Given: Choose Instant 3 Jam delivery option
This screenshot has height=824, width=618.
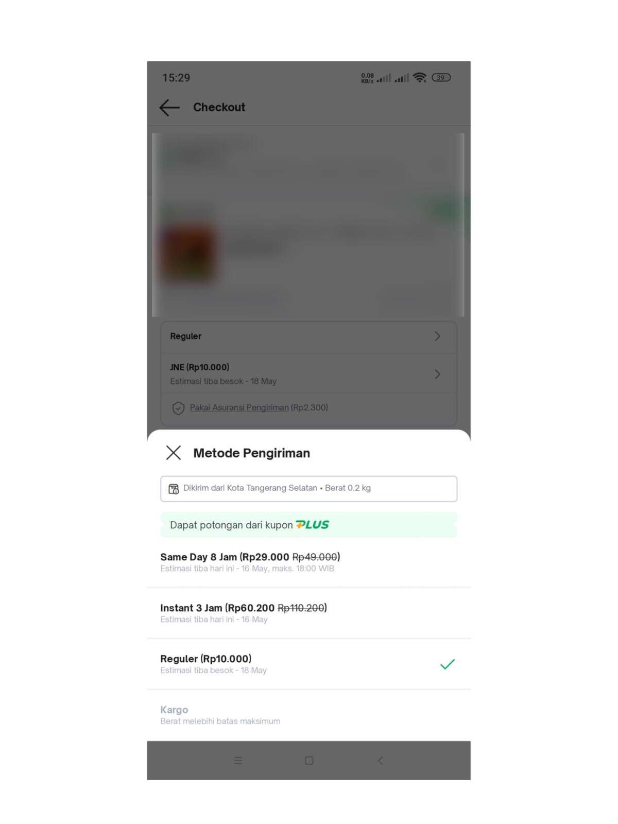Looking at the screenshot, I should 309,613.
